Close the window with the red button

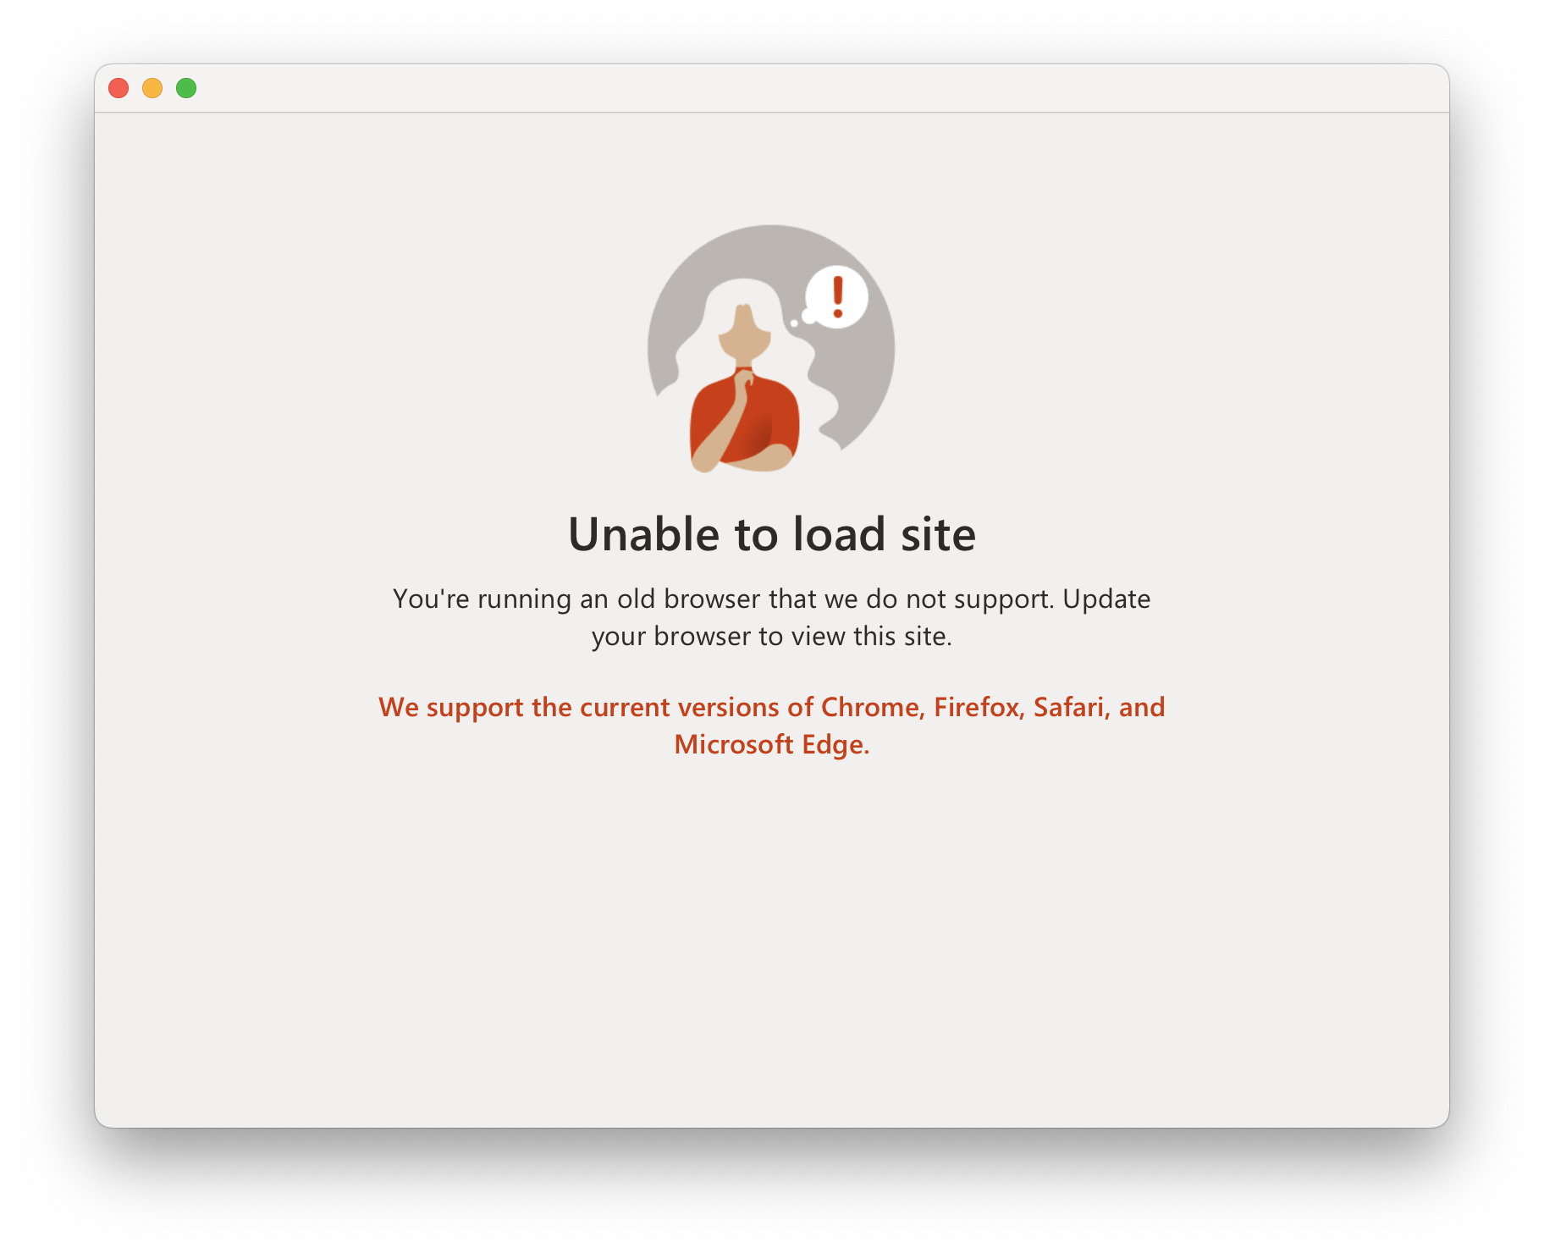(119, 88)
